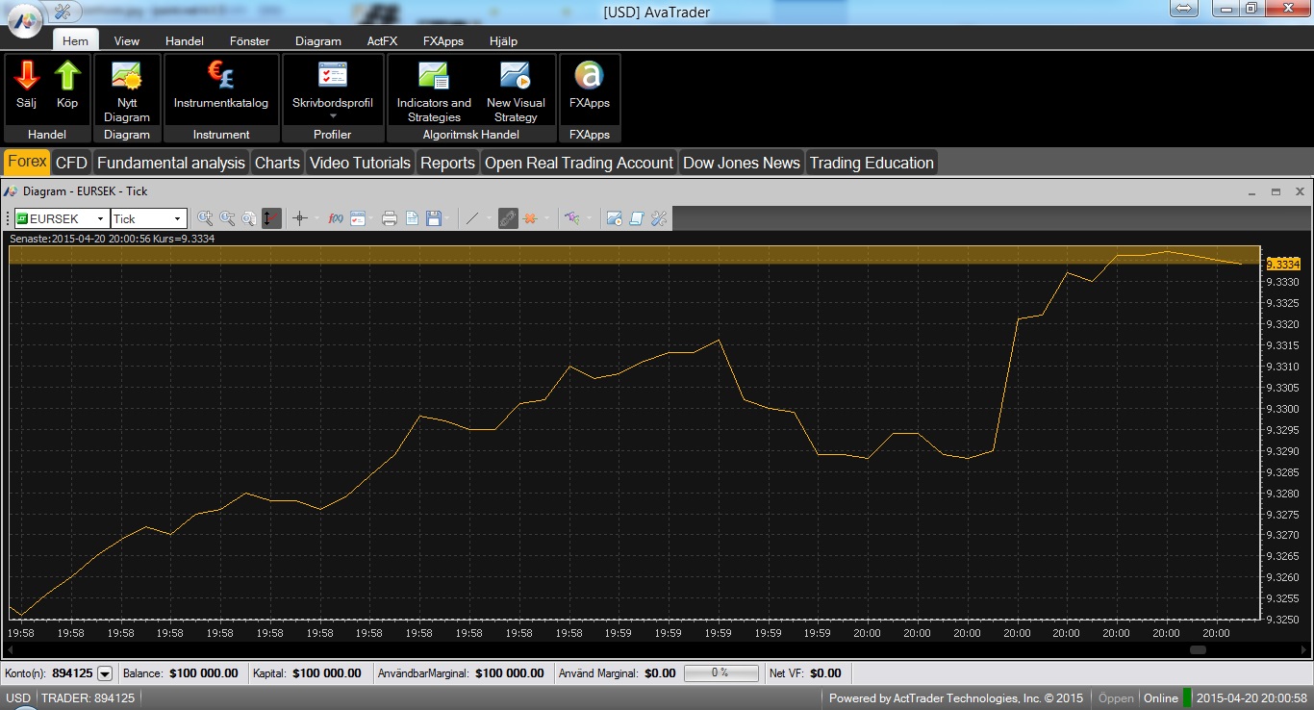Open the FXApps ribbon icon

[589, 75]
